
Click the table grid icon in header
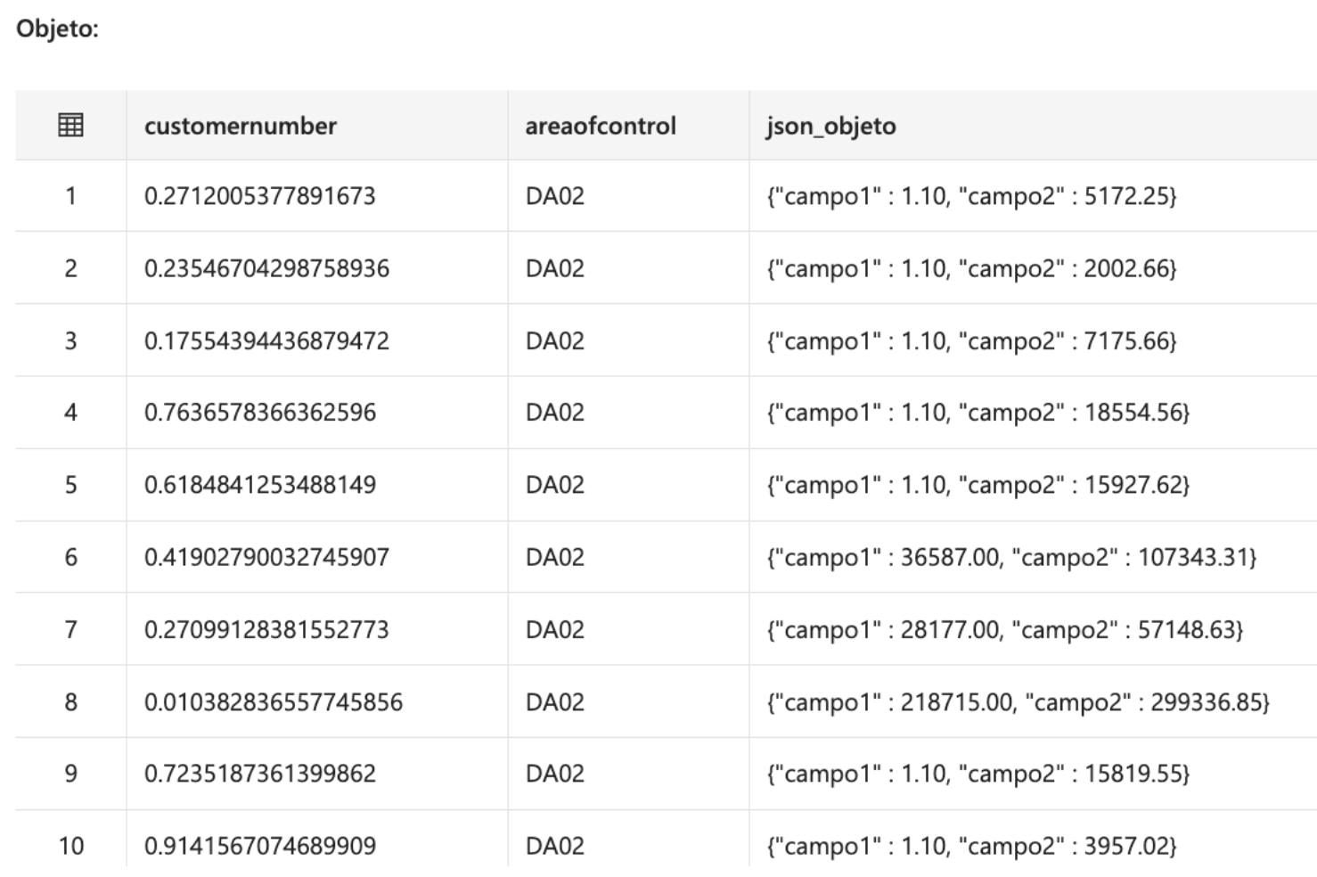(x=70, y=126)
